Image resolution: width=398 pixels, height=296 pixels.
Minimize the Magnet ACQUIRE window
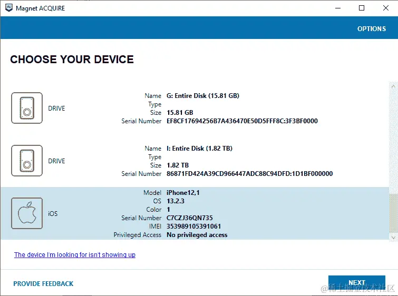[338, 8]
